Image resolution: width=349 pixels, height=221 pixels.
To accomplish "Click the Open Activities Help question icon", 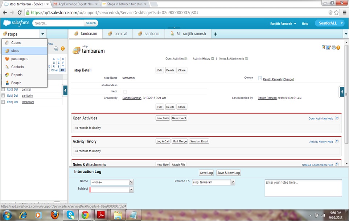I will tap(337, 118).
